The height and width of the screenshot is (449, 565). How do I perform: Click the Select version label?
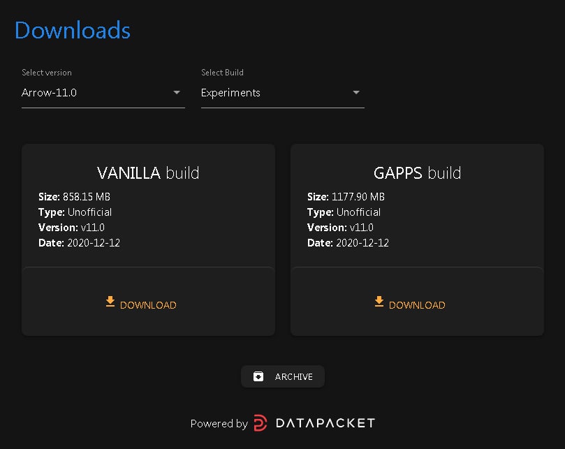tap(47, 73)
